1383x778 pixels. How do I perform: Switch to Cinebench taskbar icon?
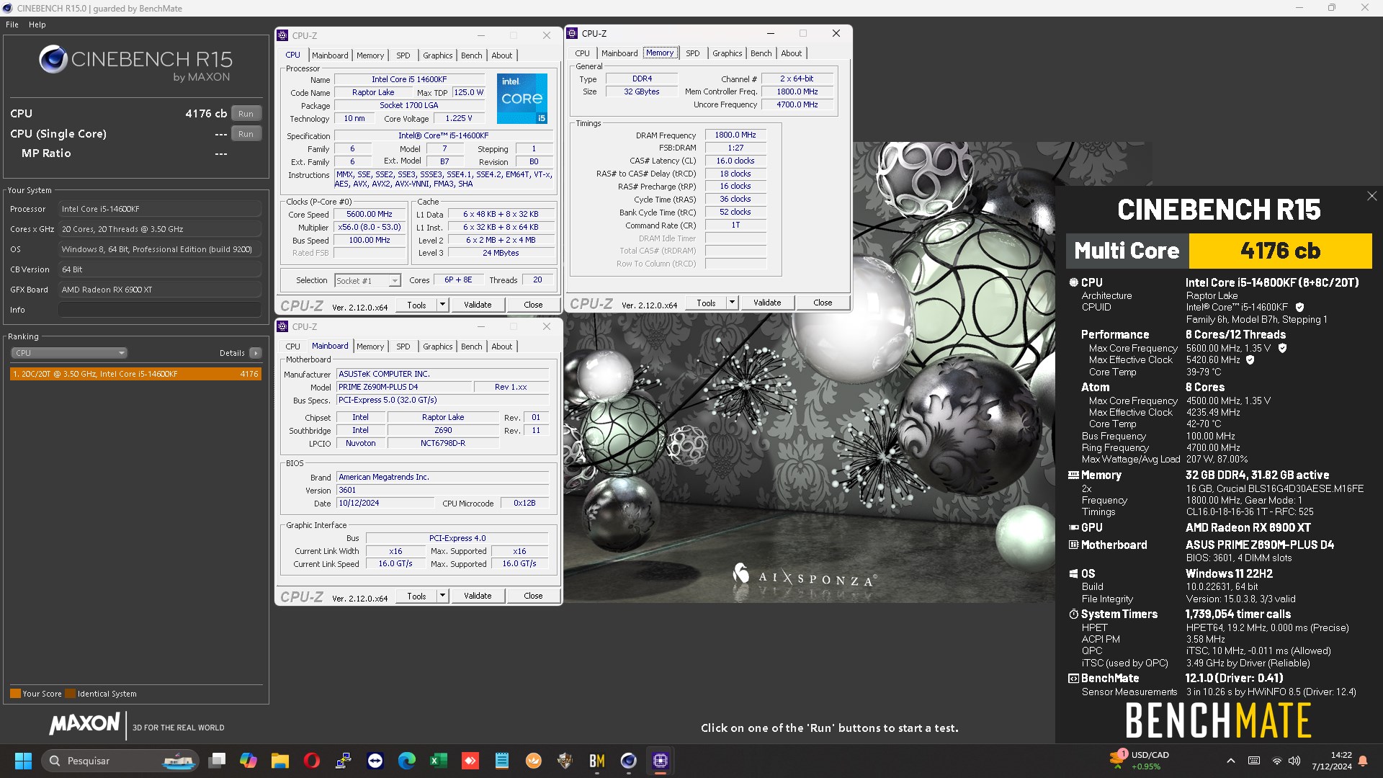coord(629,761)
